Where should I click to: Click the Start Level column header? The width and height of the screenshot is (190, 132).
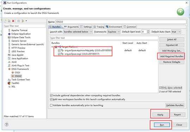(x=128, y=43)
